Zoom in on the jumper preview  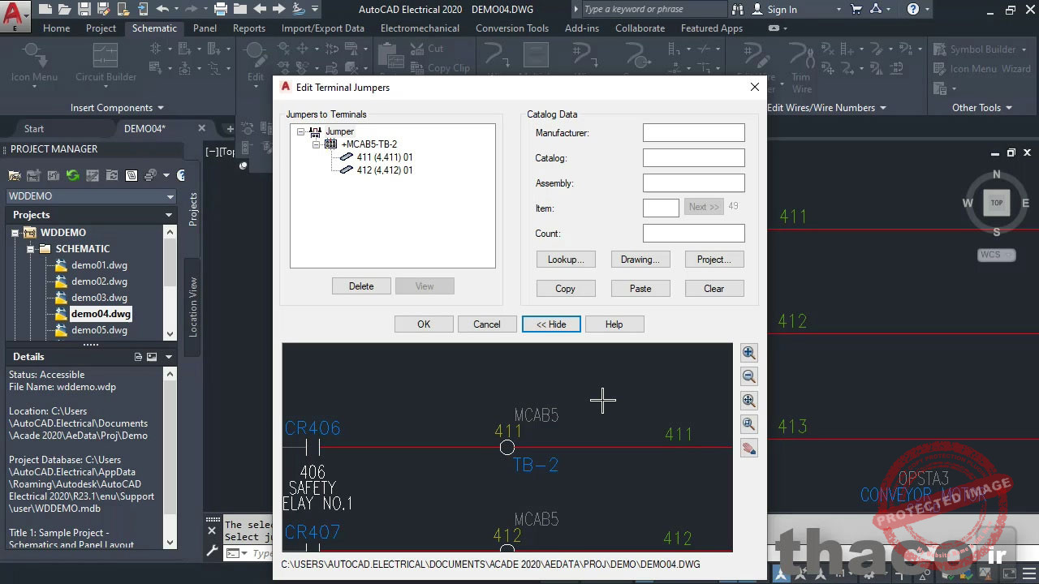point(748,353)
